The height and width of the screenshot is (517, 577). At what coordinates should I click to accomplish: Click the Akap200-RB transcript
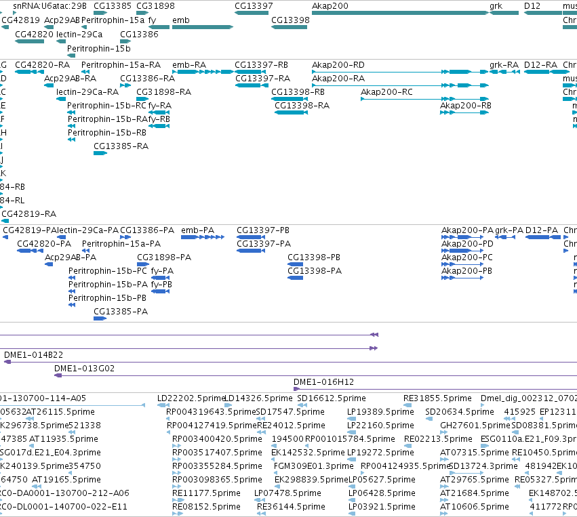(x=464, y=112)
